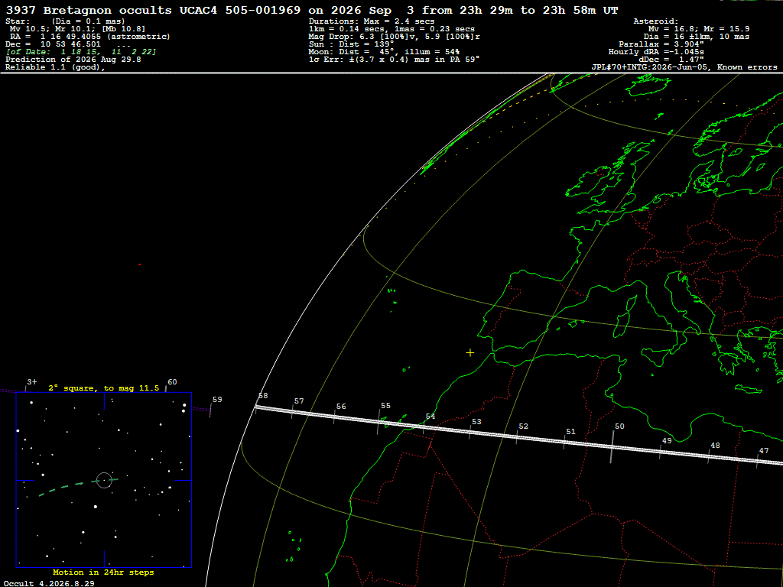
Task: Click the circled target star in finder chart
Action: point(104,480)
